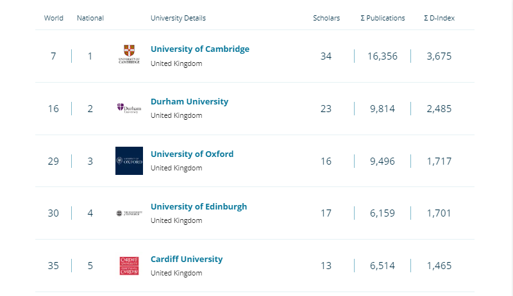Open the Cardiff University link
This screenshot has height=296, width=513.
tap(186, 259)
